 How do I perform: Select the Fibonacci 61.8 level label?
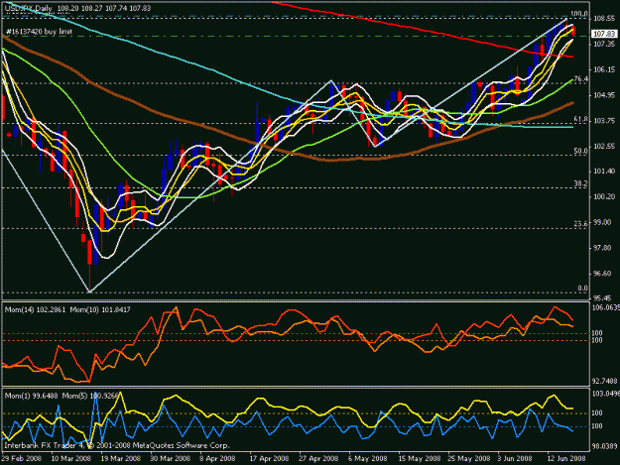coord(580,119)
